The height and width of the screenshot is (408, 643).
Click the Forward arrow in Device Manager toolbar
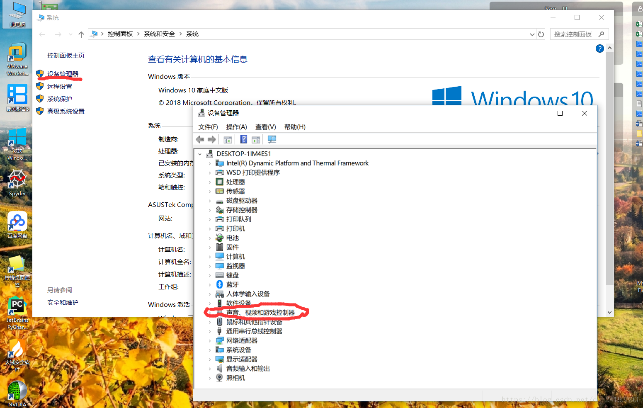coord(212,139)
